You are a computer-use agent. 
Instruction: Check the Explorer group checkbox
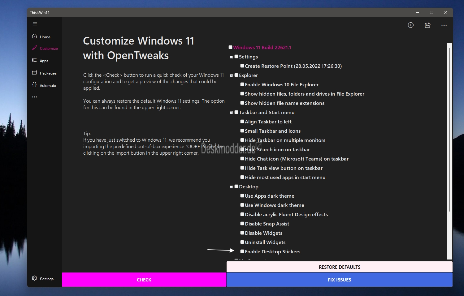pyautogui.click(x=236, y=75)
